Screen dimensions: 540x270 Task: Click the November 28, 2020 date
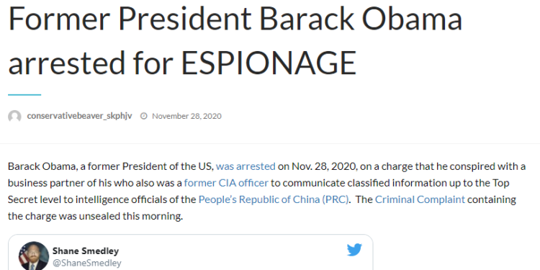click(186, 116)
